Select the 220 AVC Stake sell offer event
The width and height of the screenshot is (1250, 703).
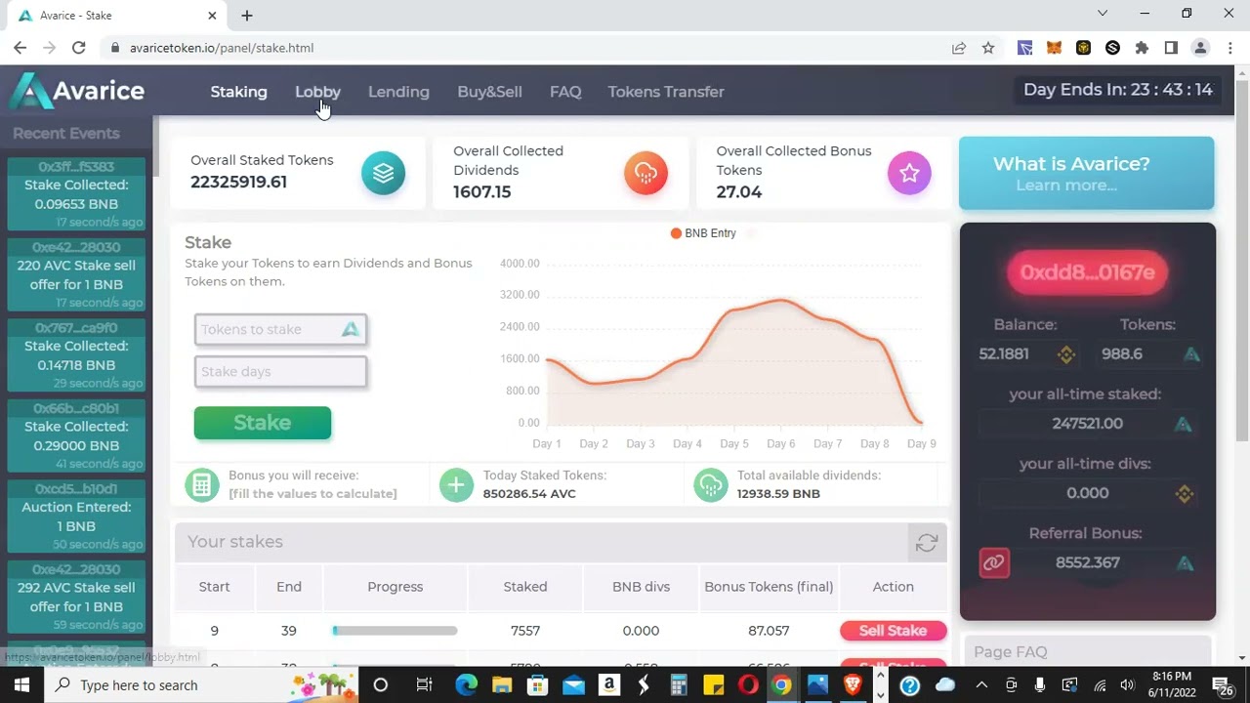(x=76, y=274)
